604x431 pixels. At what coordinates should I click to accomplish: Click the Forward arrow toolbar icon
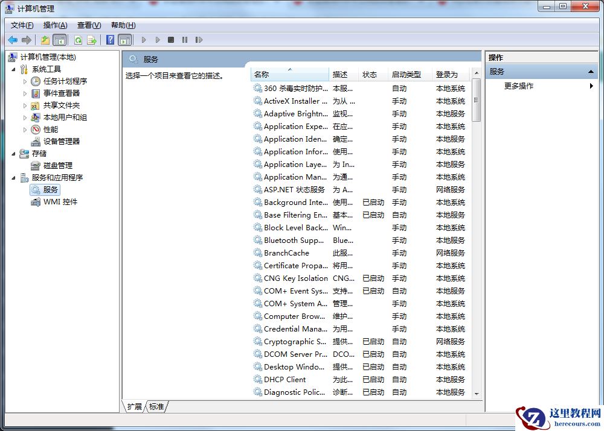pos(27,40)
